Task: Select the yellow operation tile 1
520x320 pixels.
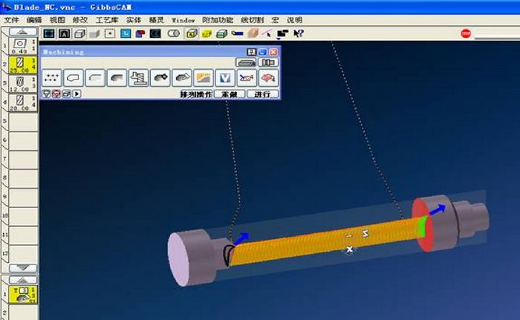Action: [x=22, y=295]
